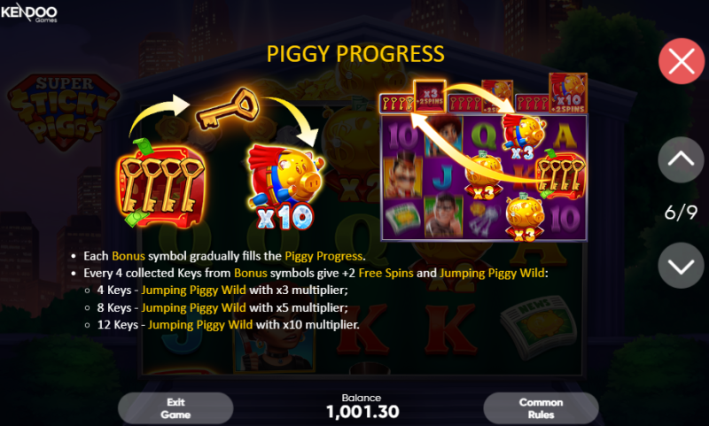Click the Piggy Progress title

pos(355,54)
